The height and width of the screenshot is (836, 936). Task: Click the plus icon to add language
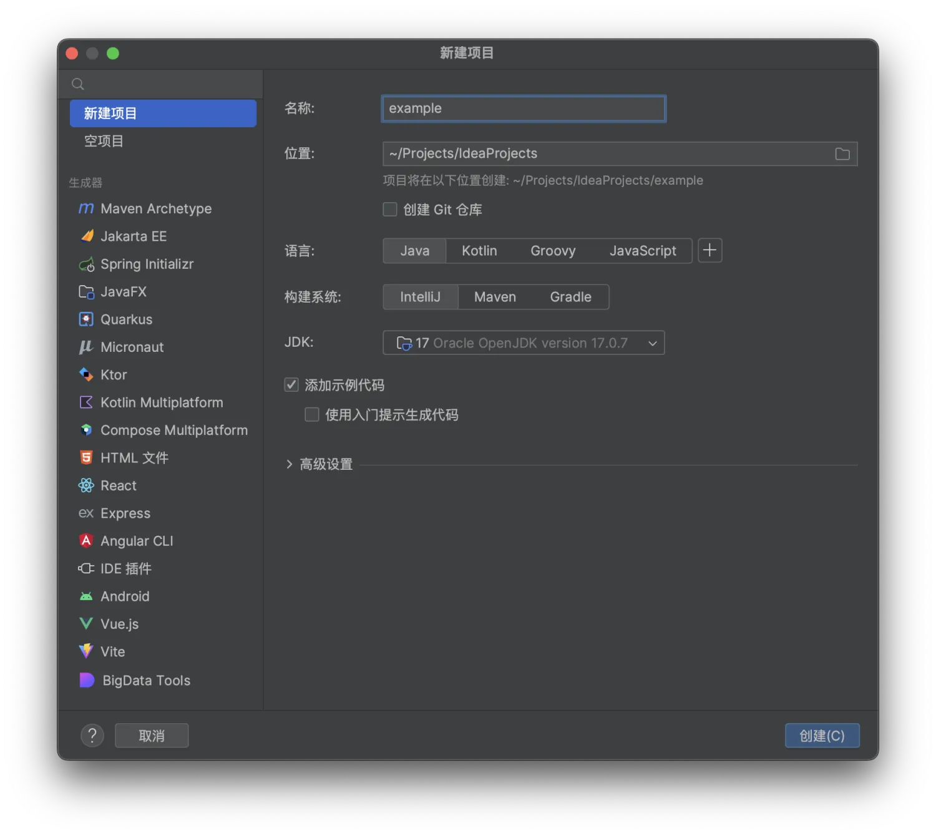tap(709, 251)
